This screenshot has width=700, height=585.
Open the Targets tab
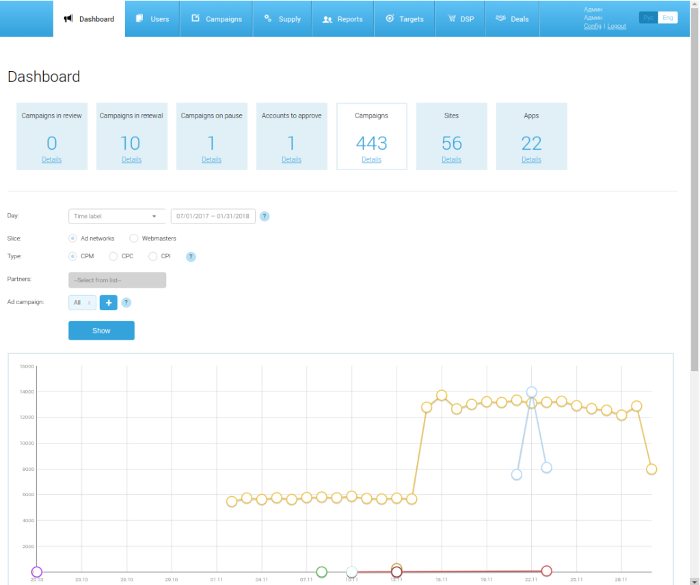(405, 18)
